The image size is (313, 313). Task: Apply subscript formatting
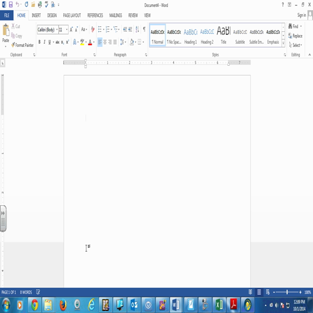(63, 42)
